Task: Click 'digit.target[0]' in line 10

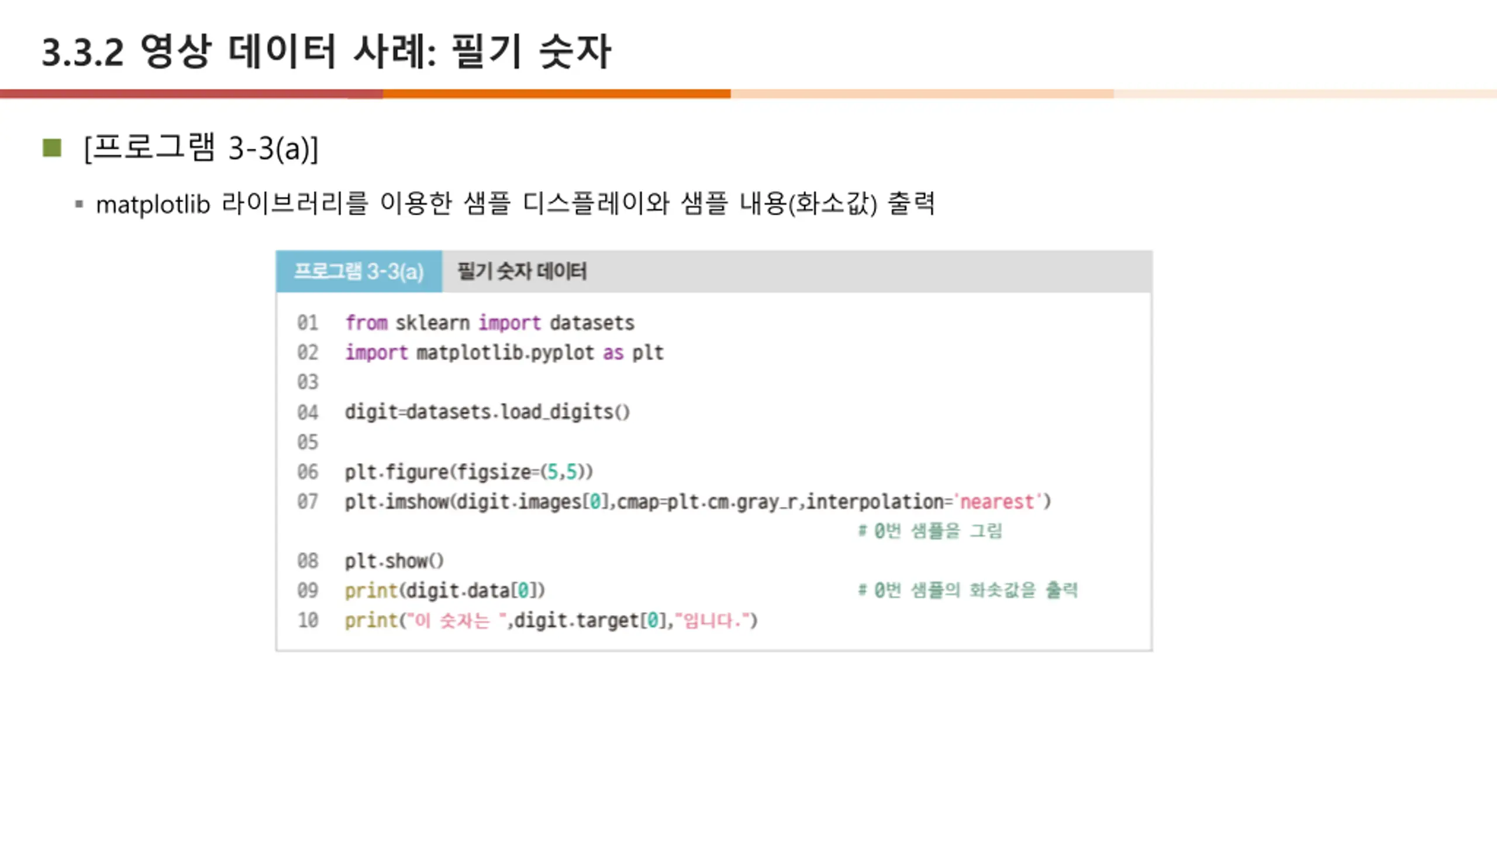Action: pos(590,620)
